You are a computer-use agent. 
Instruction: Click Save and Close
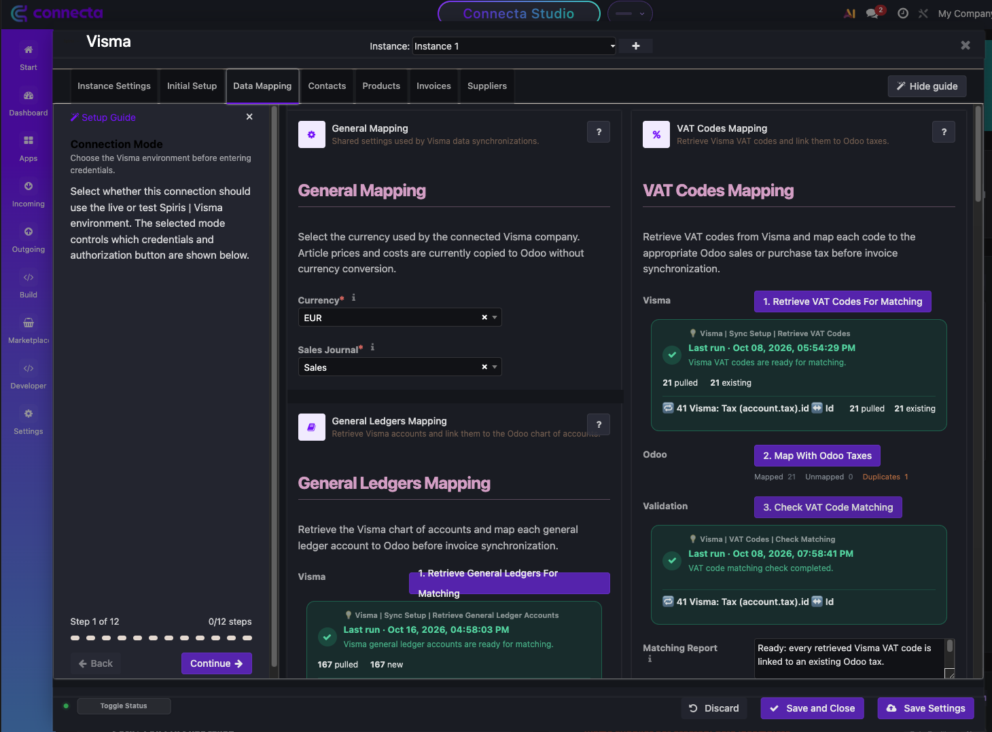(x=813, y=708)
